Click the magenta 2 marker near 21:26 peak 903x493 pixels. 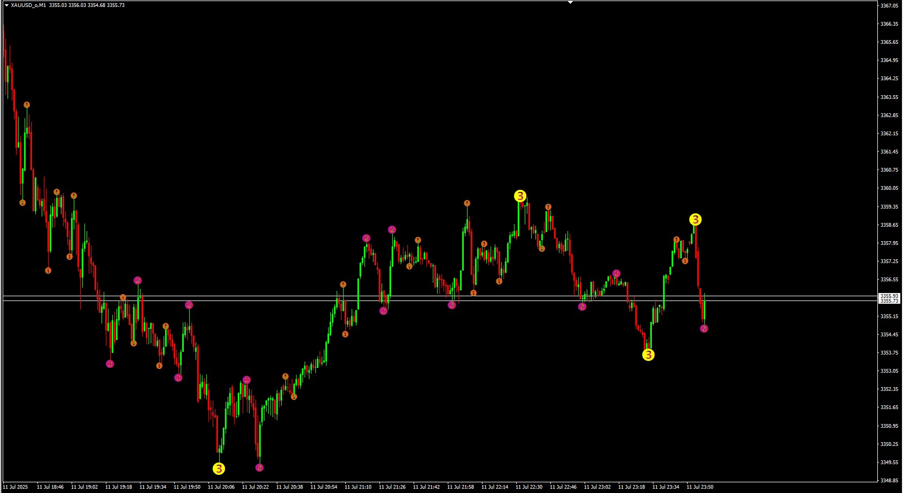(392, 230)
